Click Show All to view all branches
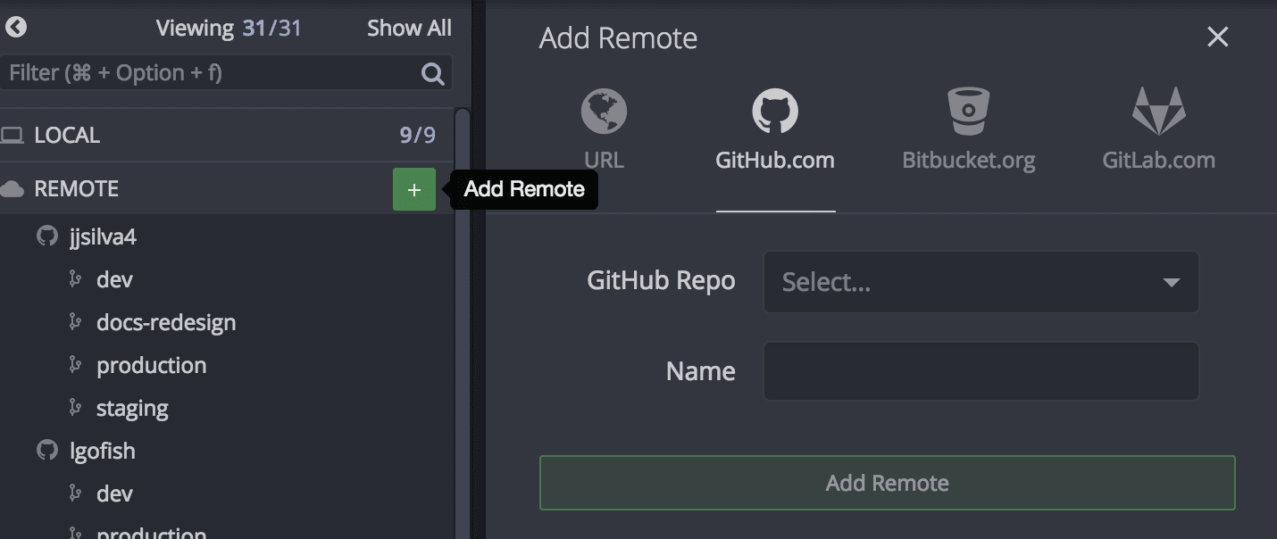 [x=409, y=27]
